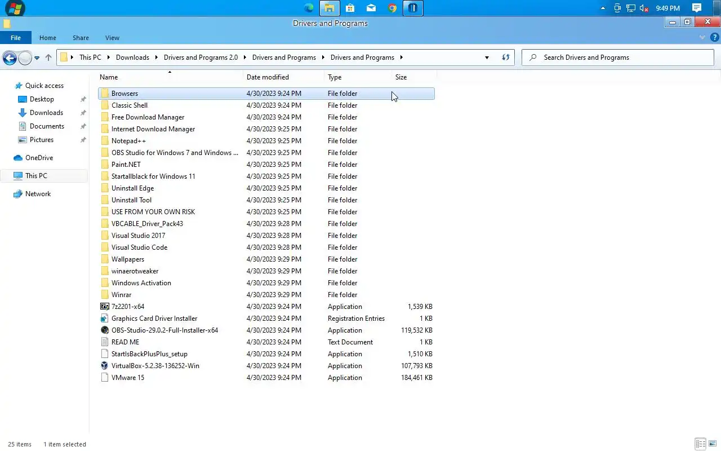Open the notification center icon
Viewport: 721px width, 451px height.
point(697,8)
